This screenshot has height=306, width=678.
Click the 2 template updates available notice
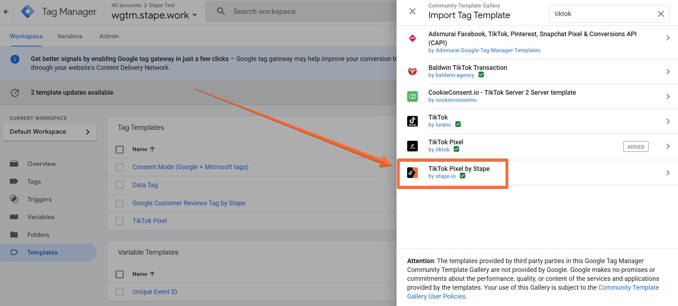point(72,93)
